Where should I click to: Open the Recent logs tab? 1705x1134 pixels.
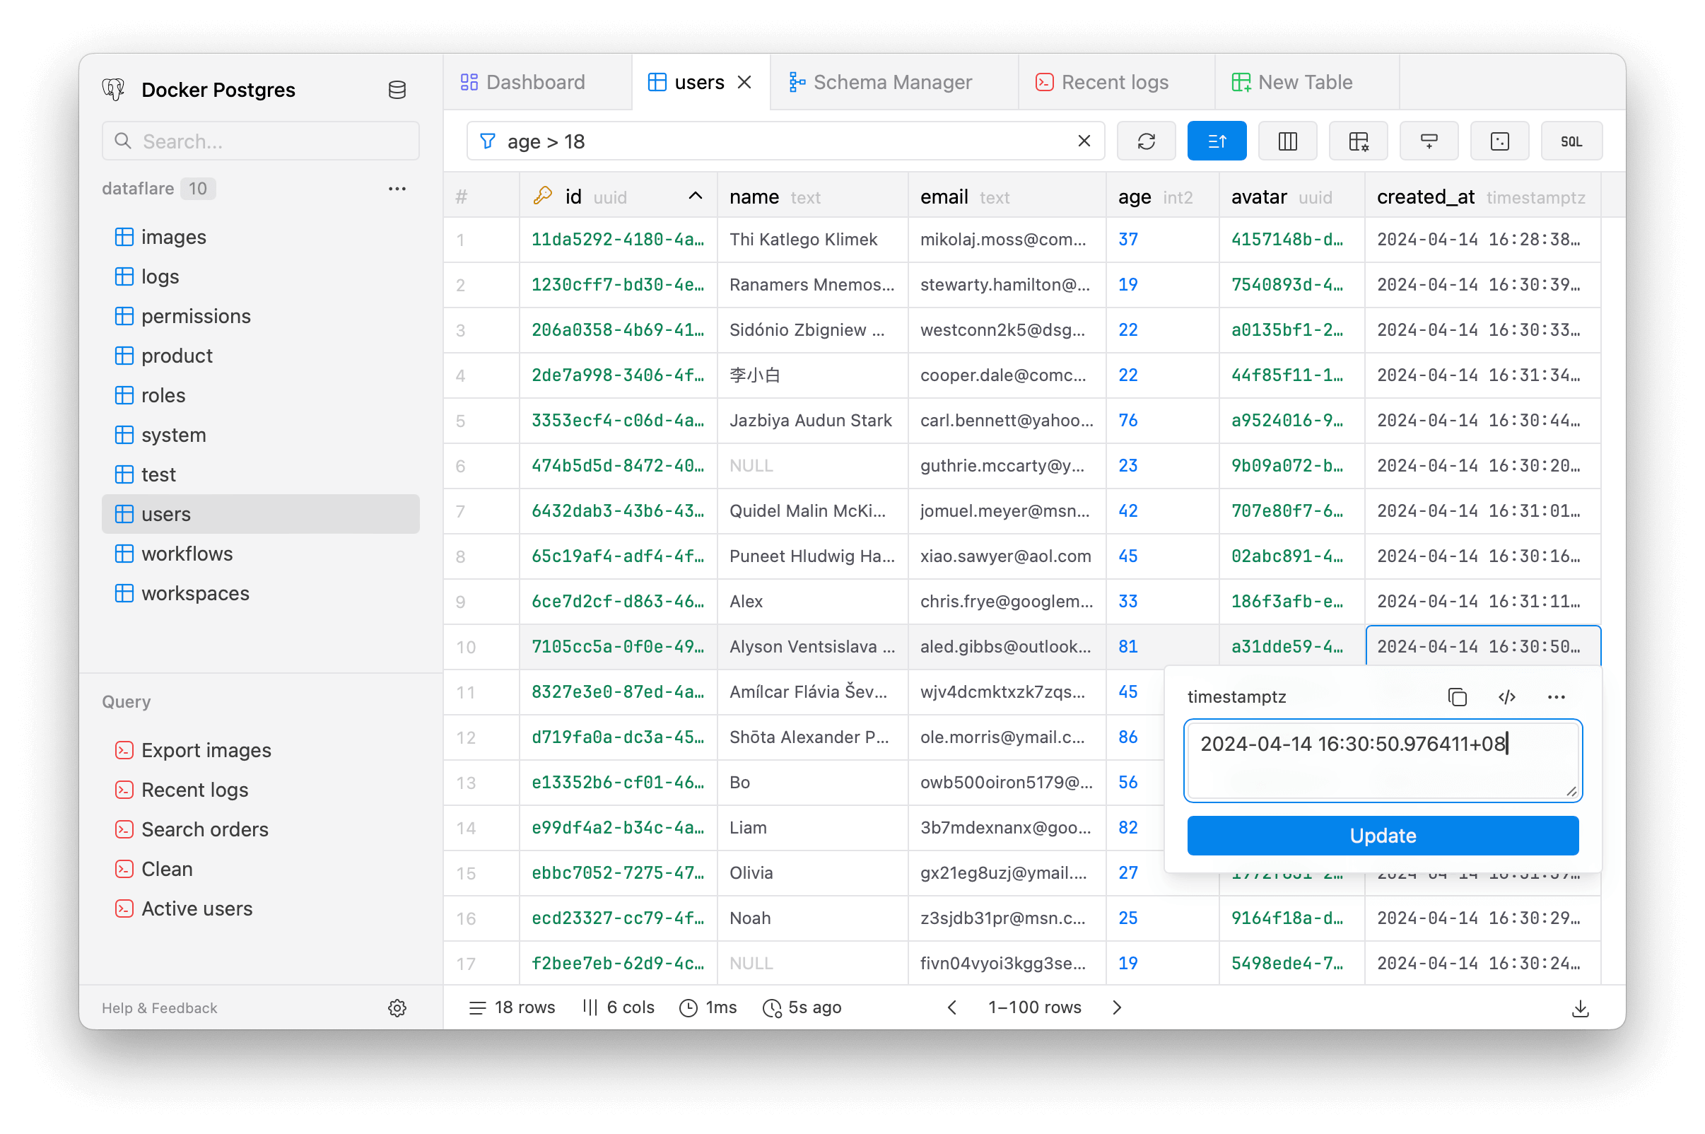pyautogui.click(x=1113, y=83)
